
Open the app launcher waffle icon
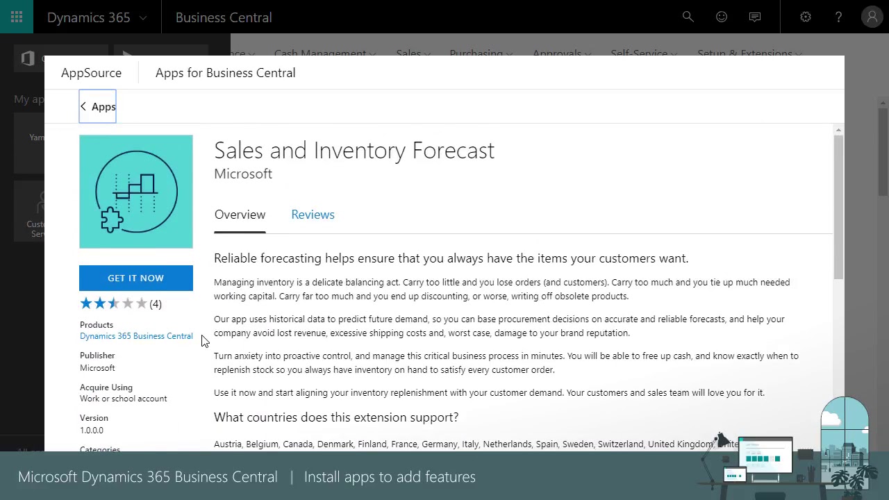(17, 17)
